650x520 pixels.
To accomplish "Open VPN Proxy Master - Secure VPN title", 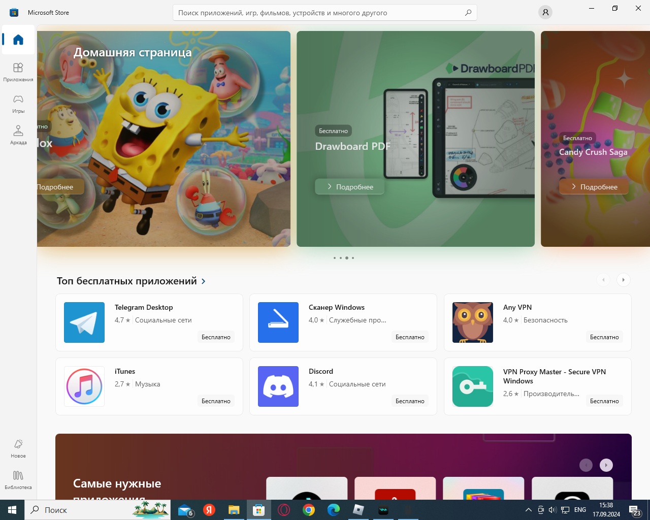I will pos(555,376).
